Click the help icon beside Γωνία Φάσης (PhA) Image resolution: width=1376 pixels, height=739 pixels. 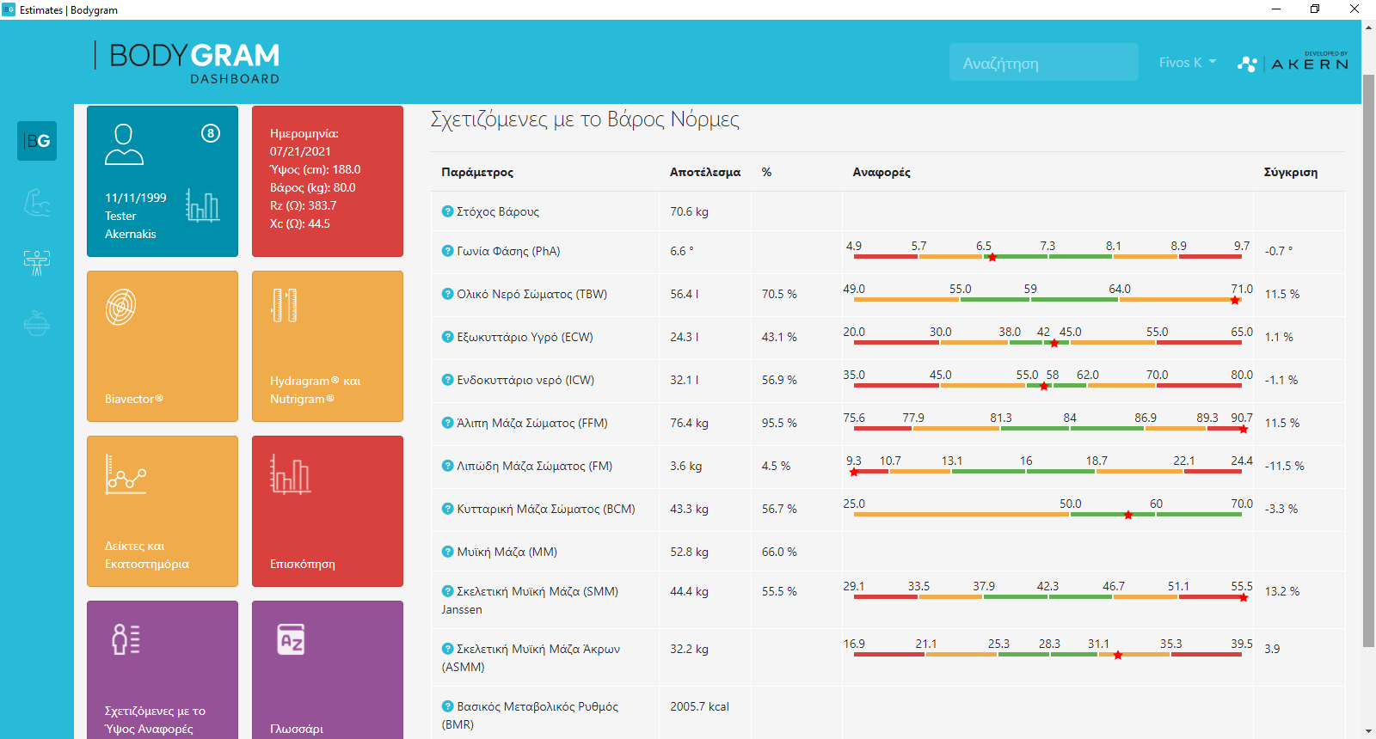(447, 251)
